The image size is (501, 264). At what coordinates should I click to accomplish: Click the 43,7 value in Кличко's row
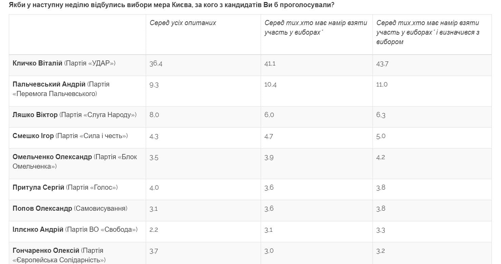(382, 64)
